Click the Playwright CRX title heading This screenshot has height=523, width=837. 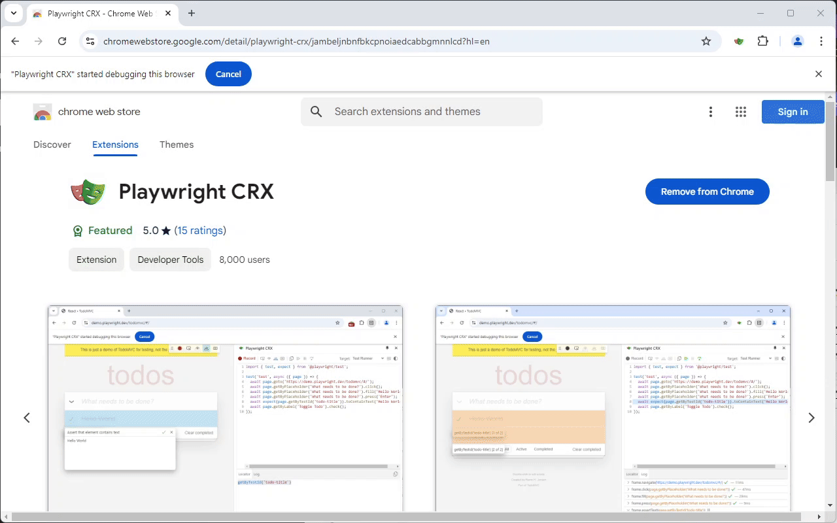(x=196, y=192)
